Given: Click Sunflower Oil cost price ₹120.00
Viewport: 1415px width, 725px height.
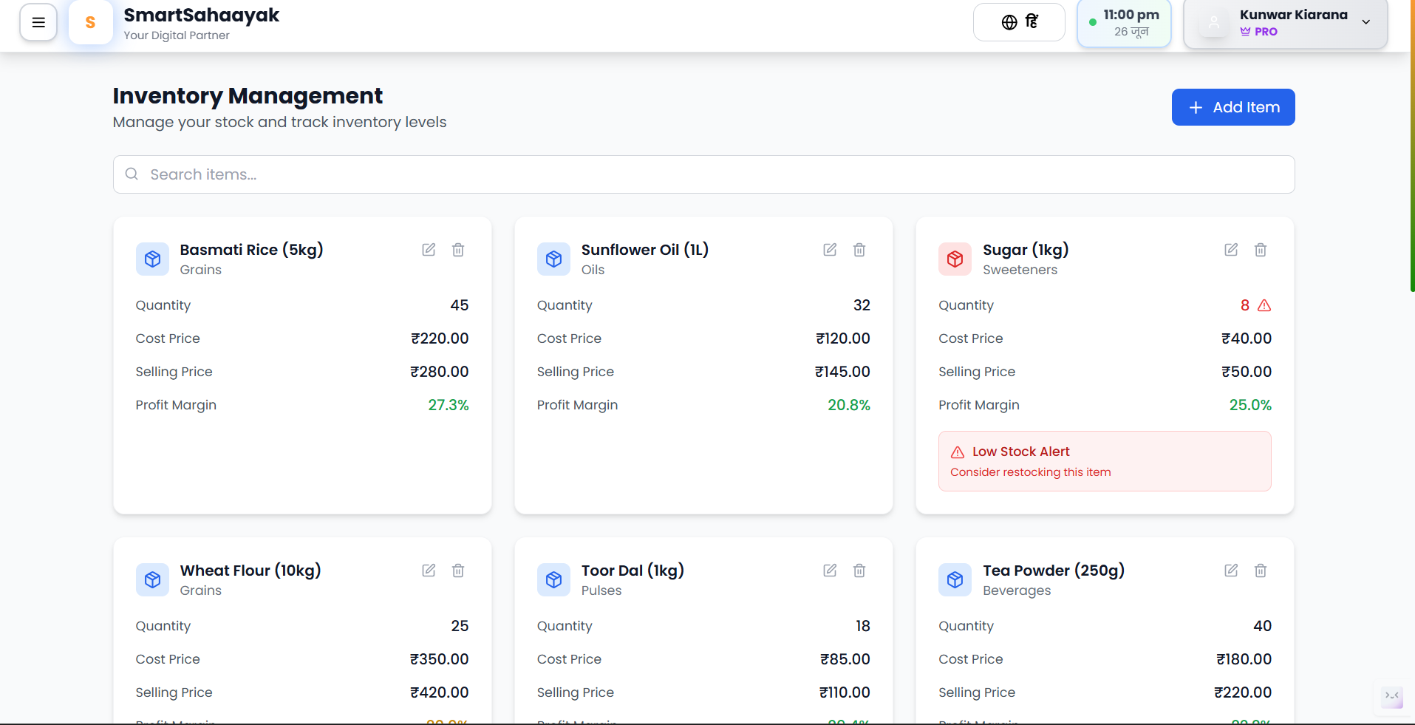Looking at the screenshot, I should 843,338.
